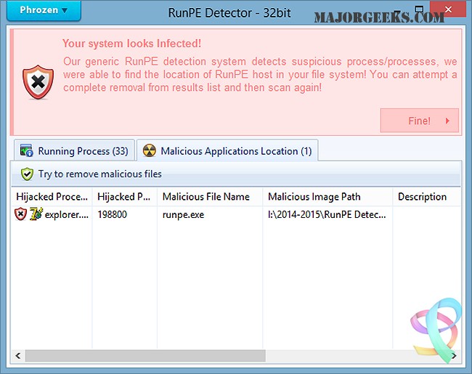This screenshot has height=374, width=472.
Task: Close the RunPE Detector window
Action: (x=448, y=9)
